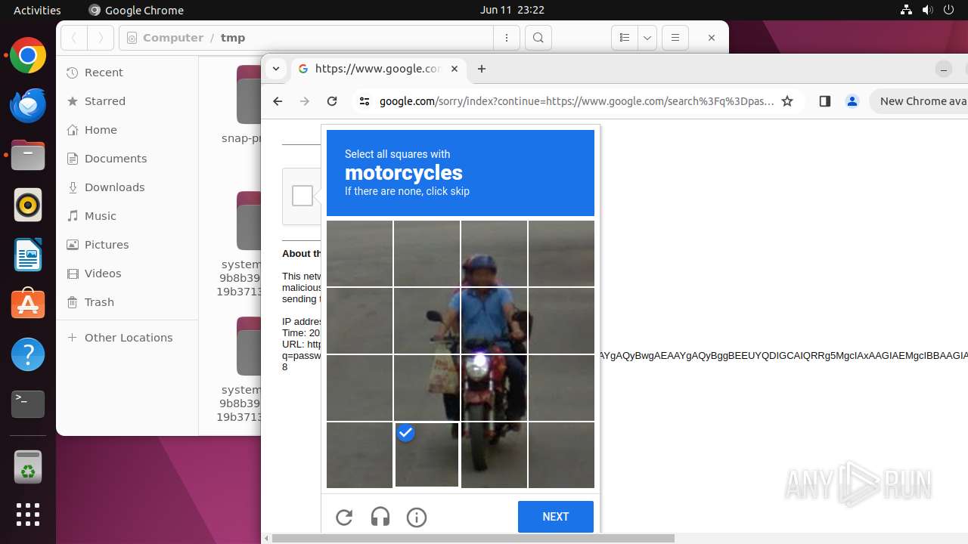Open Trash from dock
The image size is (968, 544).
(x=28, y=467)
